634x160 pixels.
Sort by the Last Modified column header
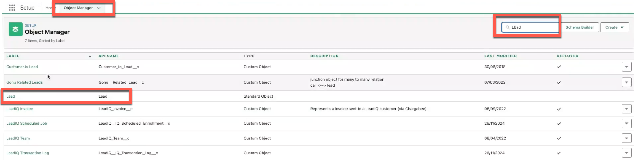pos(500,56)
